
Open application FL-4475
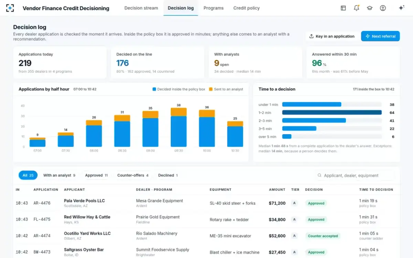tap(42, 219)
